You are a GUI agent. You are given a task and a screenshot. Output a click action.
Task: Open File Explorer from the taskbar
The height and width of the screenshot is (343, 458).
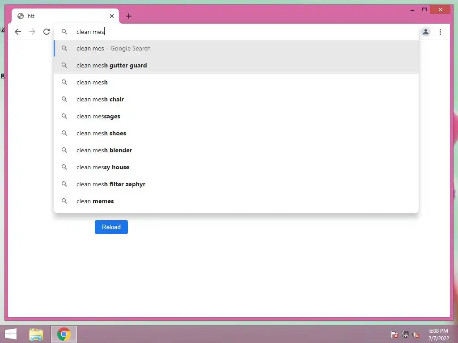coord(36,334)
